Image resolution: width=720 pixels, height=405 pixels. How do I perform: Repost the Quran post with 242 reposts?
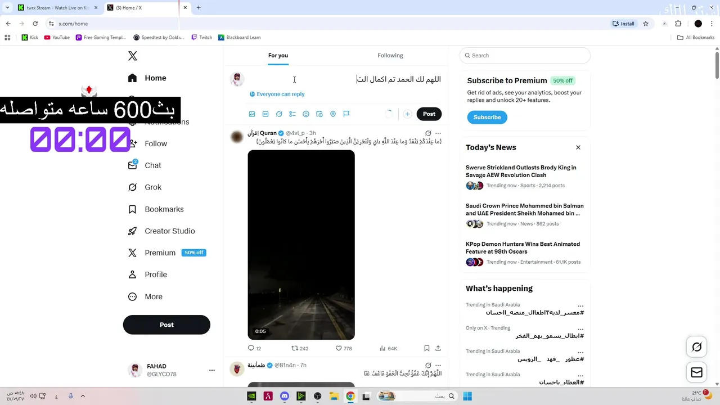pyautogui.click(x=300, y=348)
